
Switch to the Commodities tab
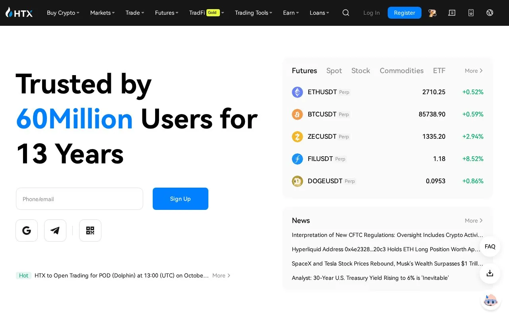point(402,71)
